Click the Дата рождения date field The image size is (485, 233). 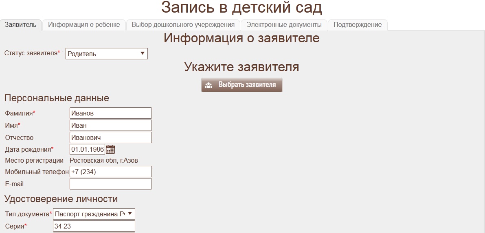(x=87, y=149)
